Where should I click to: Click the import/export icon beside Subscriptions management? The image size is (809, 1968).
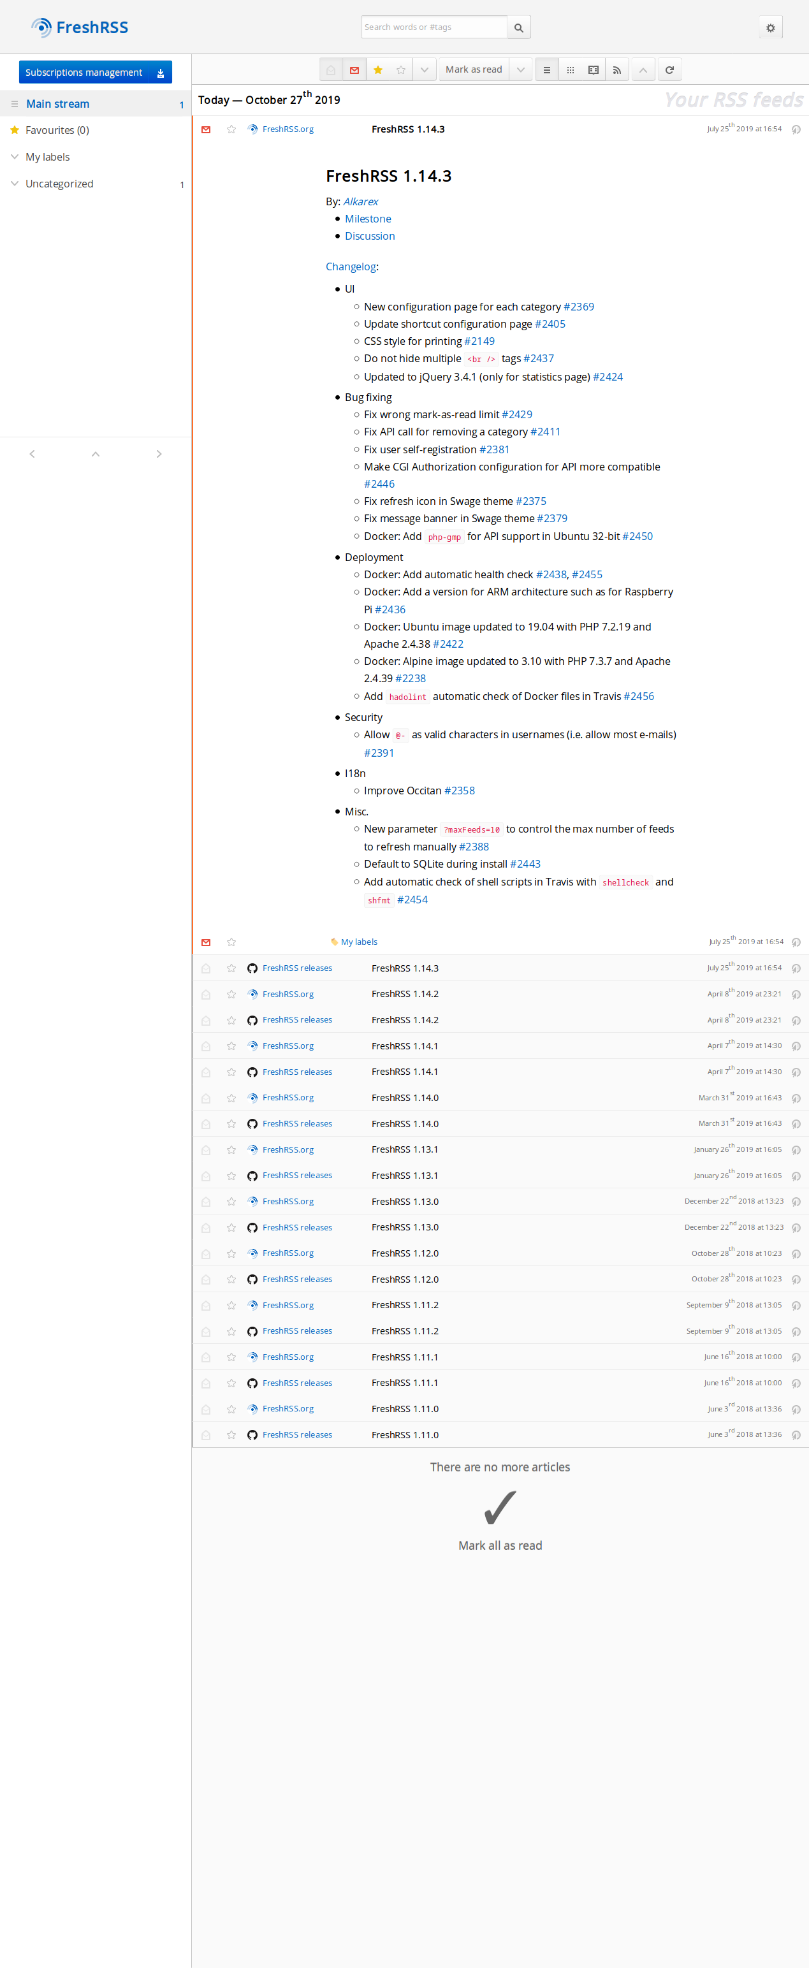tap(161, 73)
